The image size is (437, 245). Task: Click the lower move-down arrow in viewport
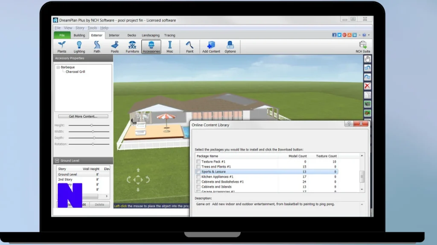click(138, 190)
